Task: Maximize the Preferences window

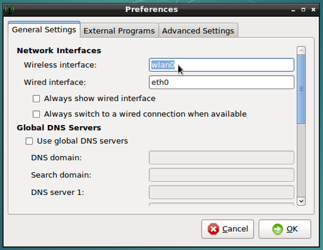Action: tap(303, 10)
